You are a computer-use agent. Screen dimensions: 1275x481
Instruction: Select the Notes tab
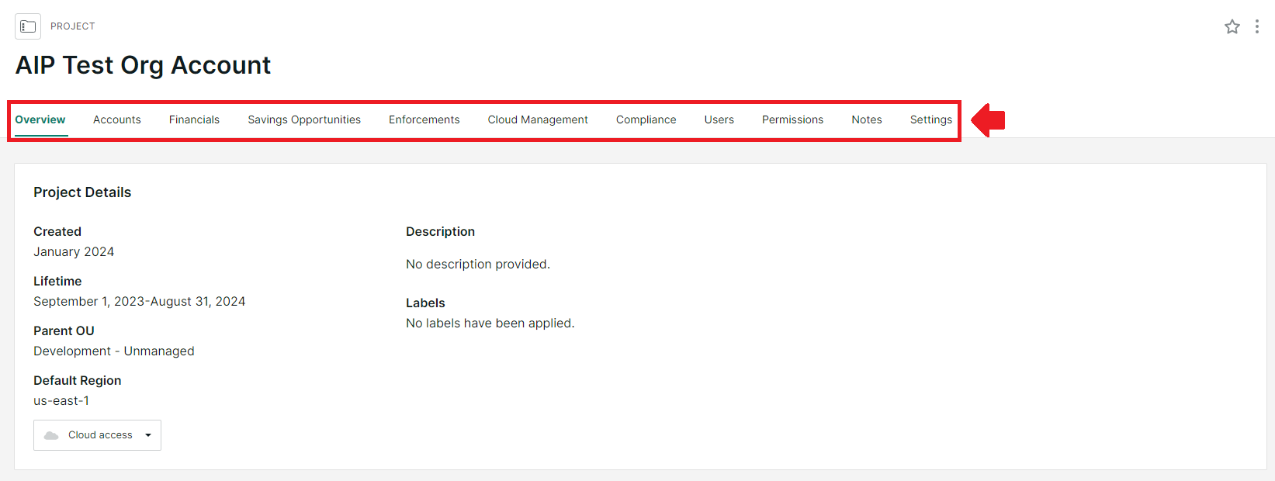pyautogui.click(x=866, y=119)
